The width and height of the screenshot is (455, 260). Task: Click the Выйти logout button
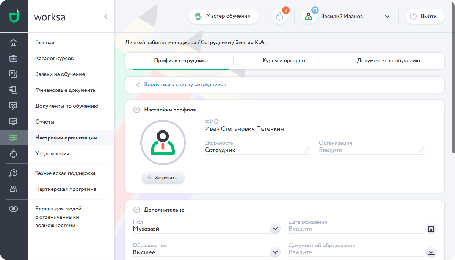pos(425,17)
